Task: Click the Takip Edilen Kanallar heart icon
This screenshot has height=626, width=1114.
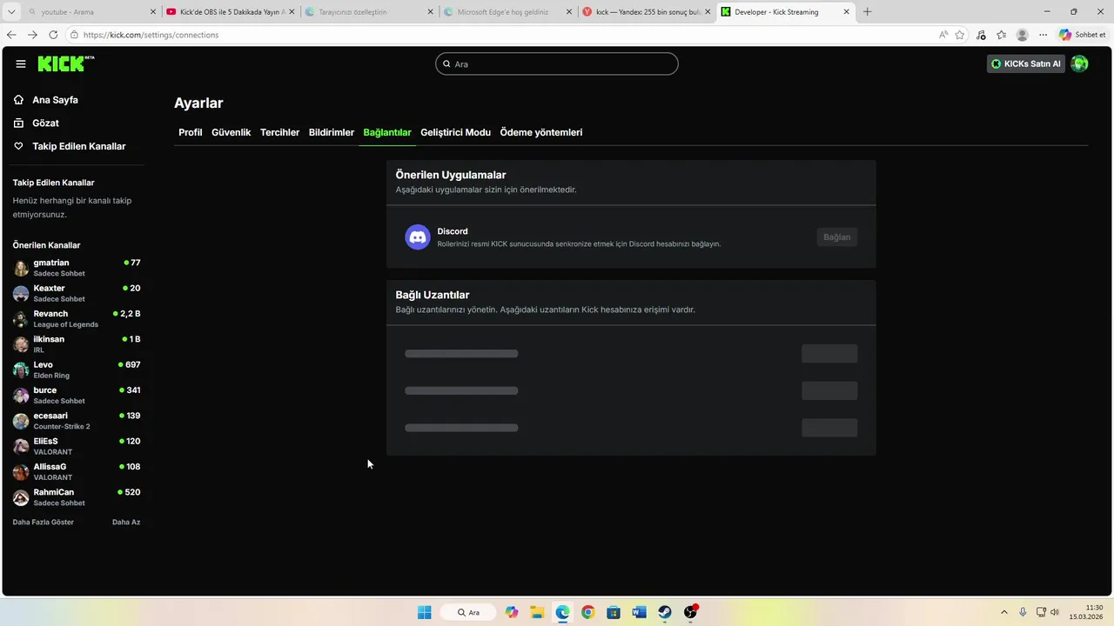Action: point(18,146)
